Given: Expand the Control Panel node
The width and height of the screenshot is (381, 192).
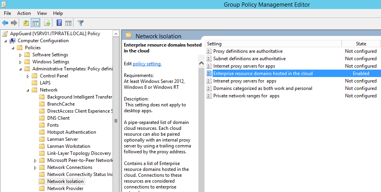Looking at the screenshot, I should tap(28, 76).
